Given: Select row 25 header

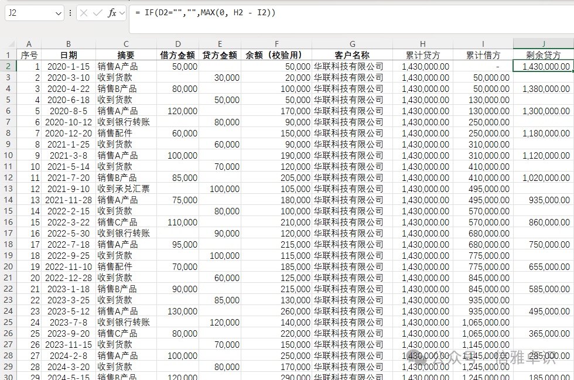Looking at the screenshot, I should (x=8, y=322).
